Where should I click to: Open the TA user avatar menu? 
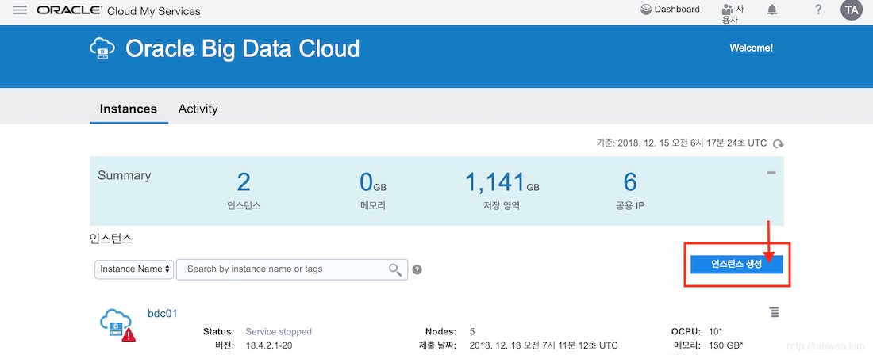tap(852, 10)
